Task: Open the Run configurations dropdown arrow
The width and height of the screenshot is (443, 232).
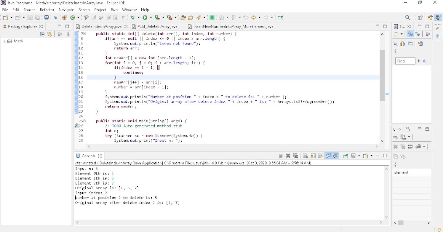Action: click(x=151, y=17)
